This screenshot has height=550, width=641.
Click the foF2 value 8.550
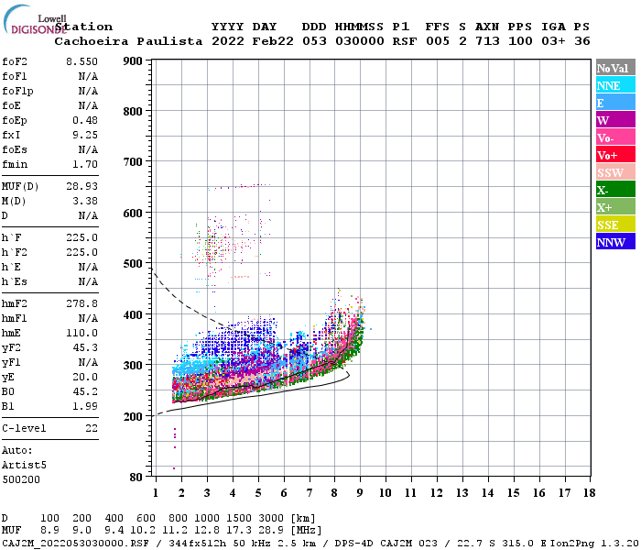pyautogui.click(x=81, y=61)
